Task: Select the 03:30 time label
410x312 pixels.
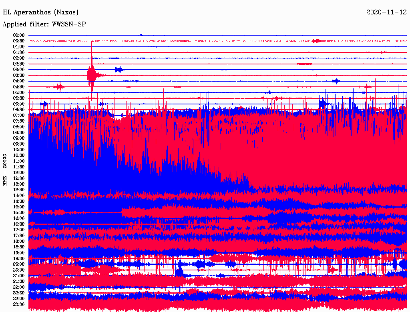Action: click(19, 75)
